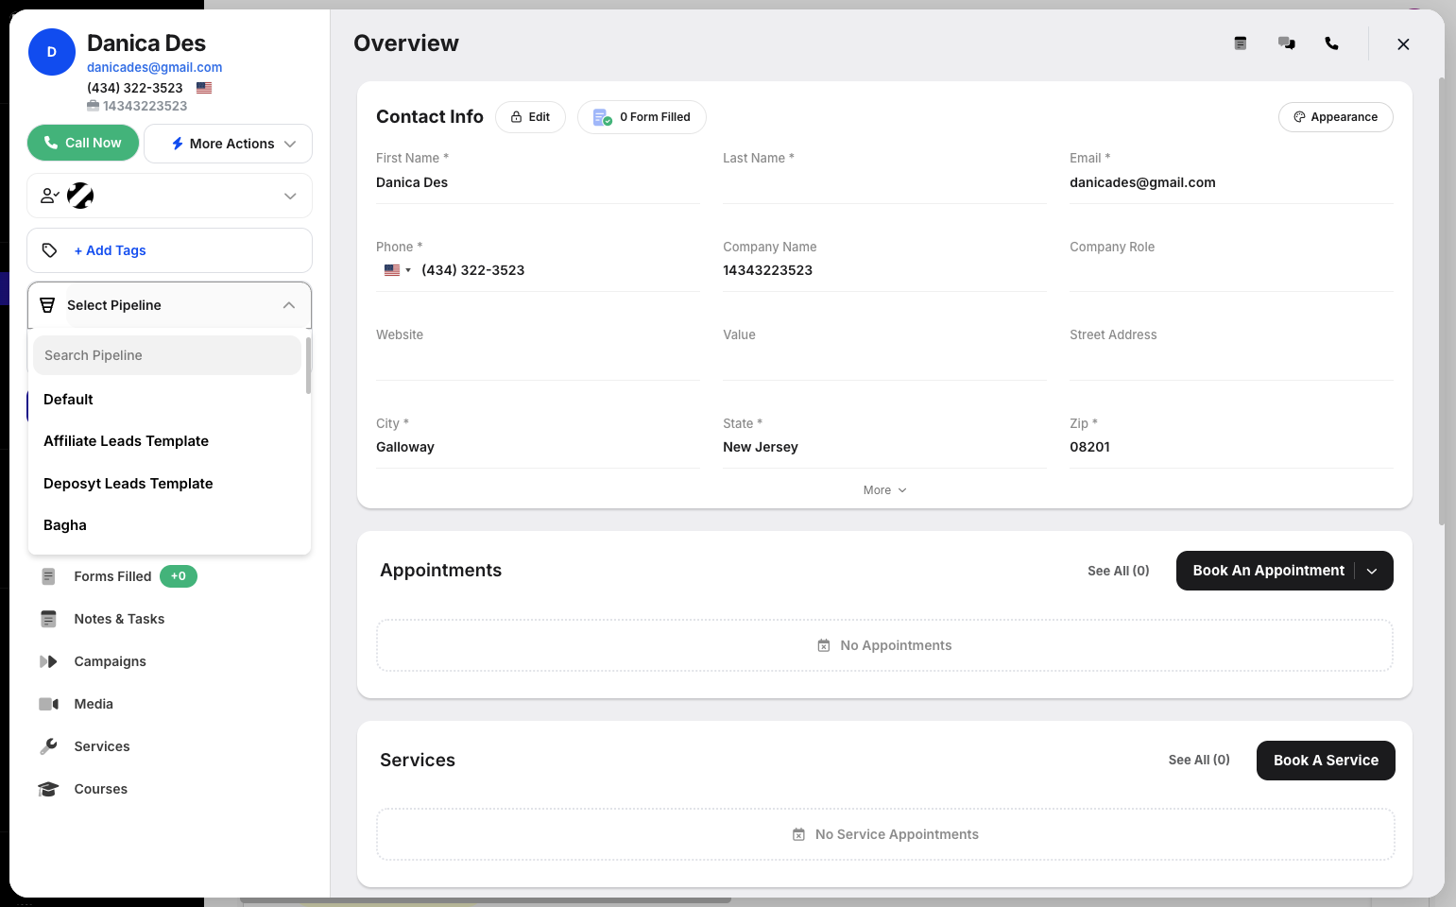Open the phone country flag selector
Screen dimensions: 1456x907
397,270
